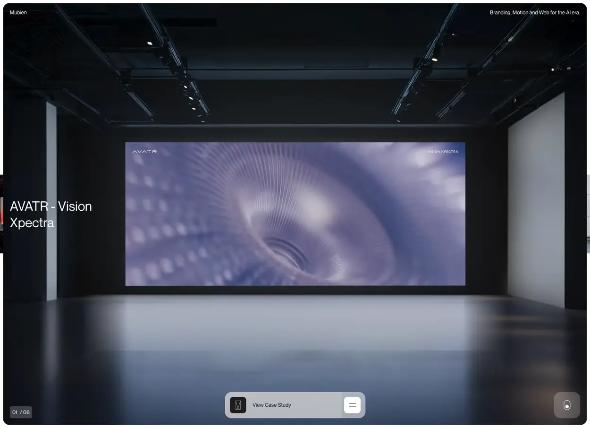Click the "01 / 06" slide counter
The width and height of the screenshot is (590, 428).
pos(21,412)
